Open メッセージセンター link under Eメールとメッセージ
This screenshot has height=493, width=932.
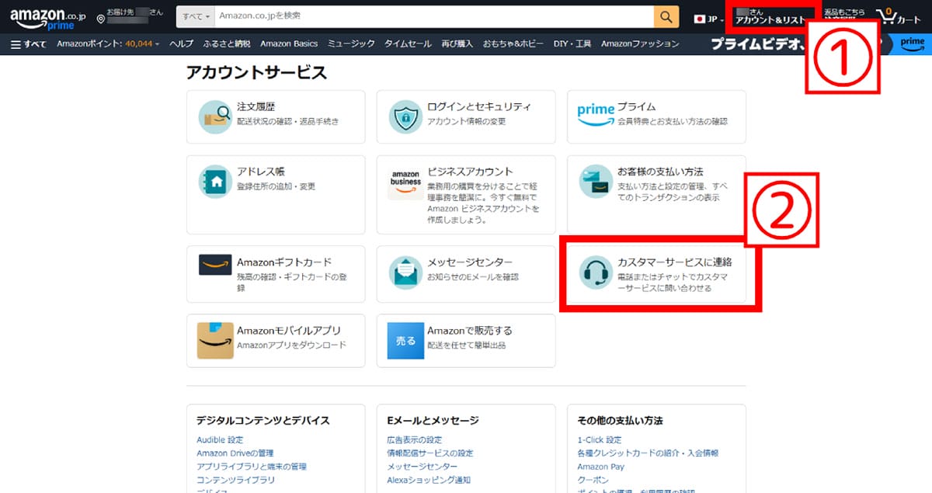[x=423, y=467]
